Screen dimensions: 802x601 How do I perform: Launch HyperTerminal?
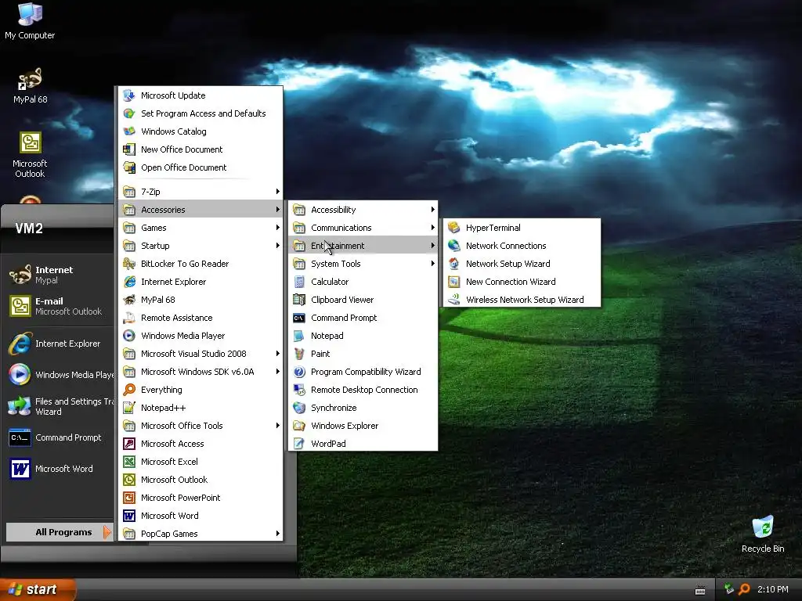[522, 228]
